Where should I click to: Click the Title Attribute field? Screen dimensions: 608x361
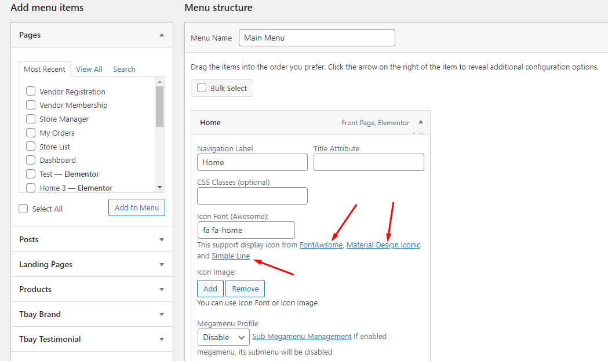[x=369, y=162]
